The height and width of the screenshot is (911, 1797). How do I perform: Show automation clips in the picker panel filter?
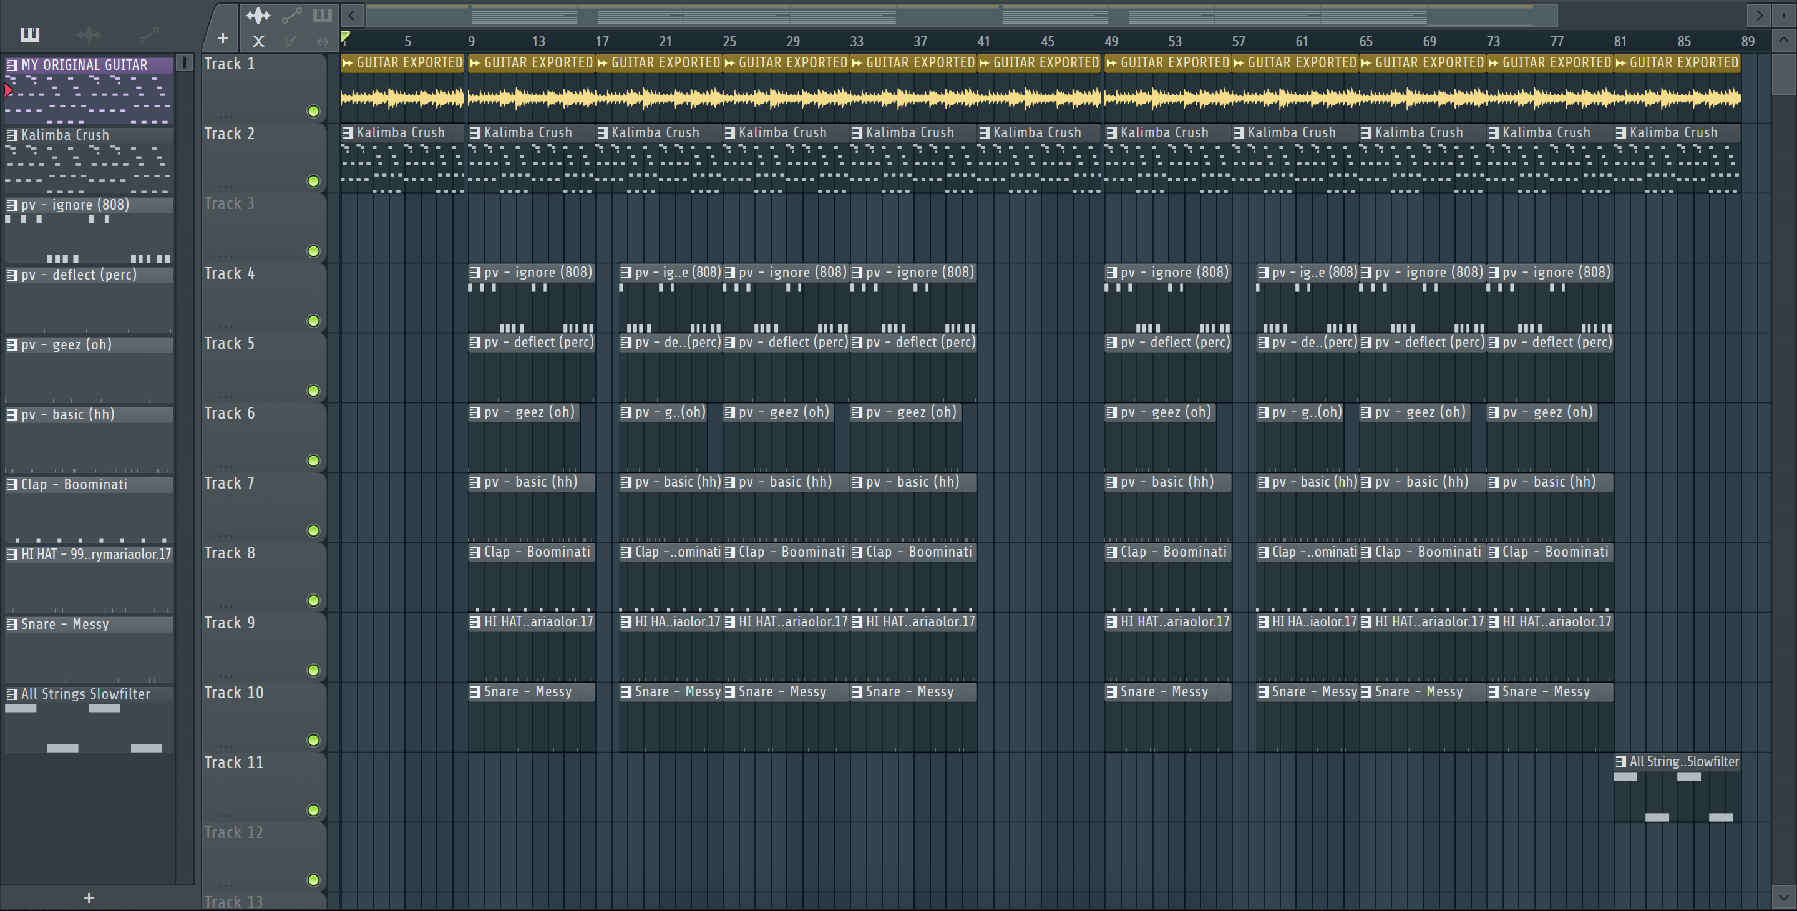point(149,34)
